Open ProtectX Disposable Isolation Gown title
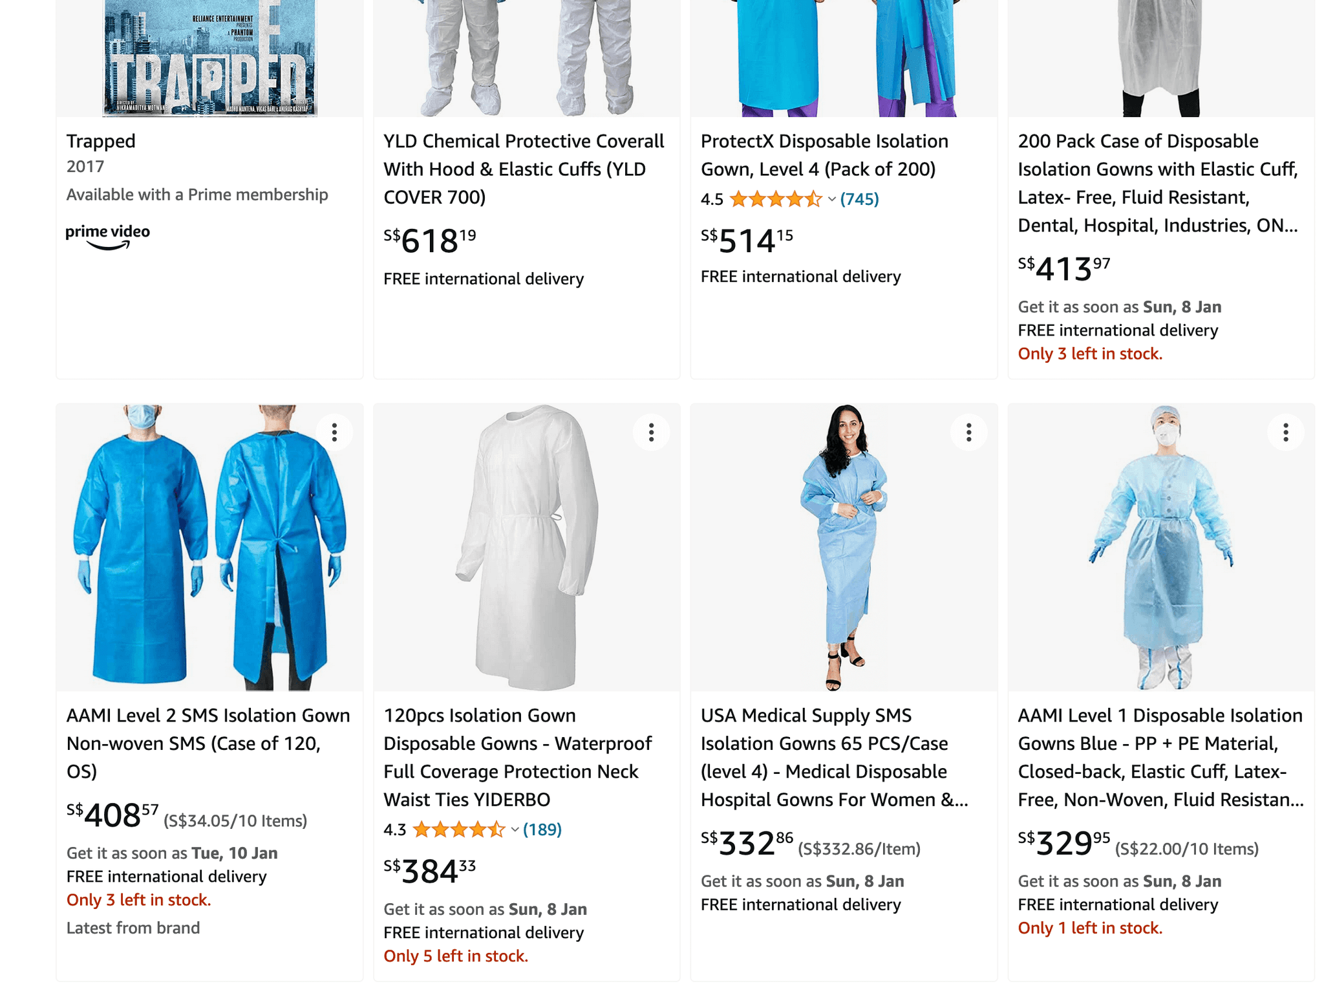This screenshot has height=984, width=1324. pyautogui.click(x=824, y=155)
